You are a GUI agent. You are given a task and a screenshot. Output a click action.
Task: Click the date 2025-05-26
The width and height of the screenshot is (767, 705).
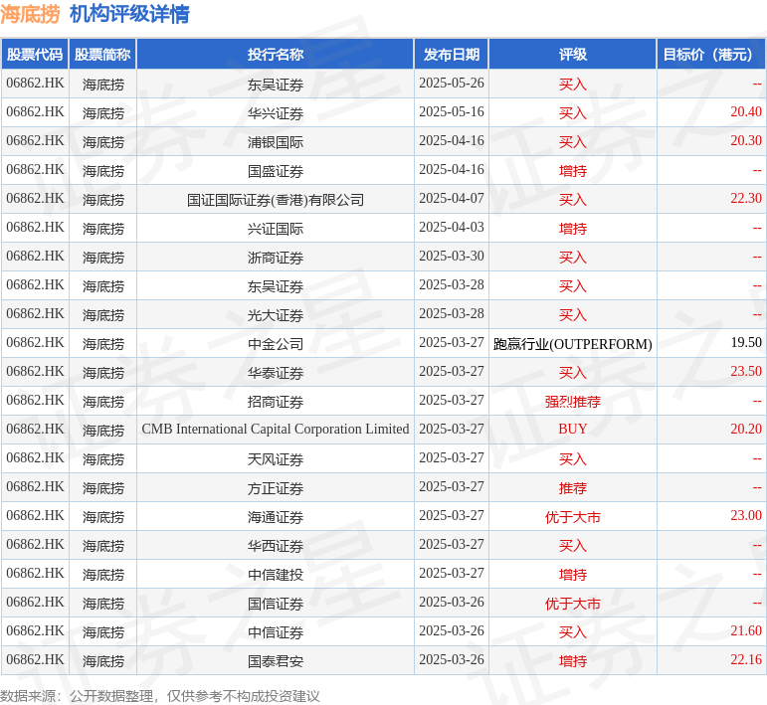click(452, 84)
